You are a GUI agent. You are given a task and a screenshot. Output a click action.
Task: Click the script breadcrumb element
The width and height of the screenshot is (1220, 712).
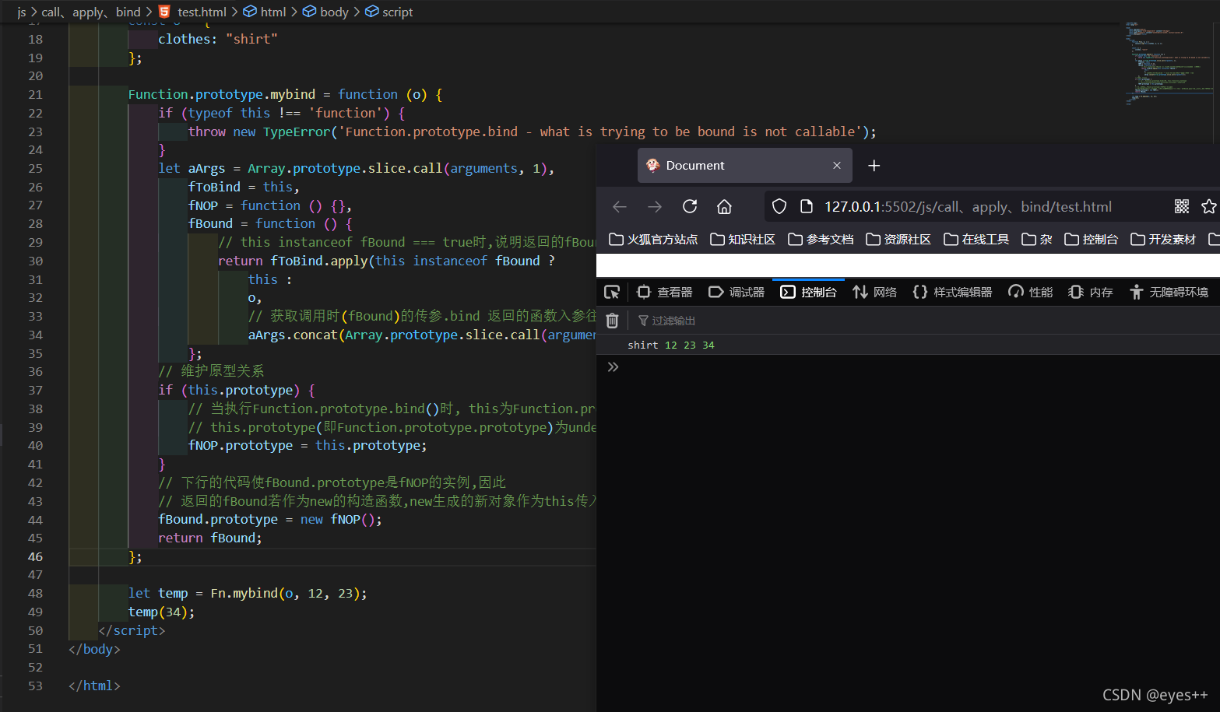click(x=389, y=12)
